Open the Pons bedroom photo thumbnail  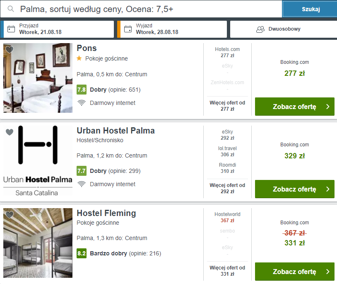click(x=38, y=78)
